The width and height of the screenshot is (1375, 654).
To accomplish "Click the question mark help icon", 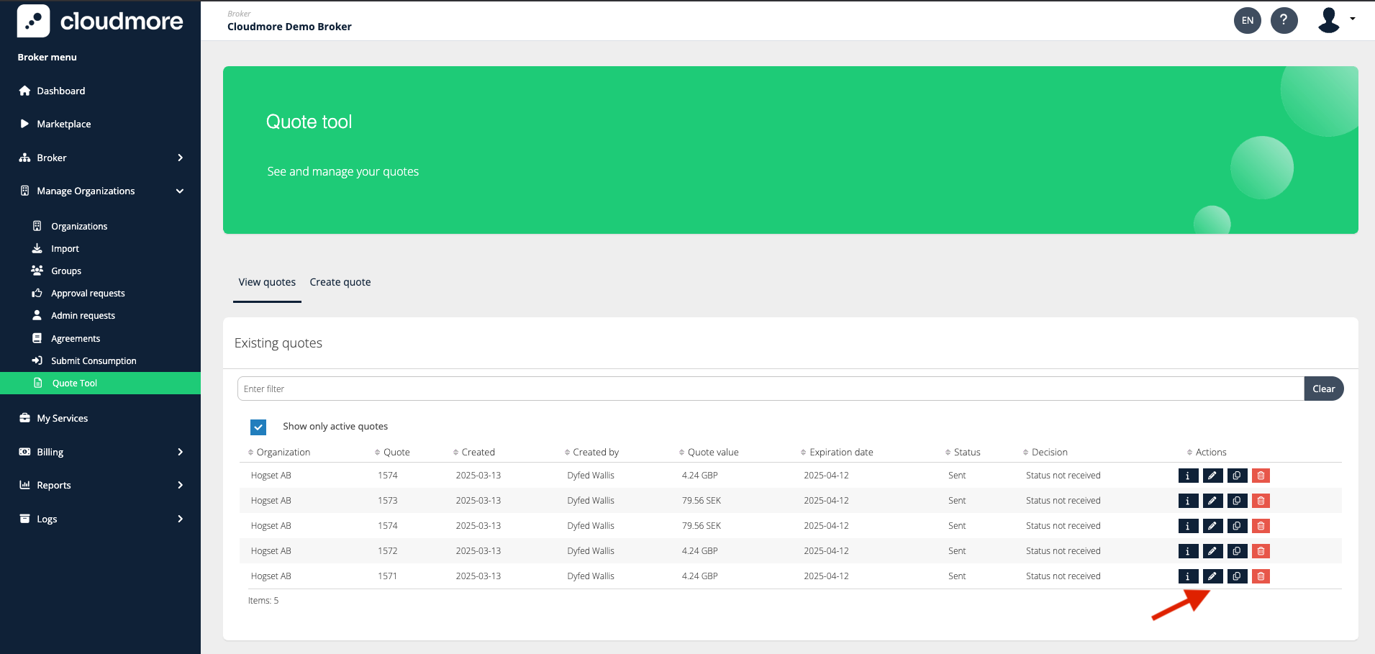I will (x=1284, y=20).
